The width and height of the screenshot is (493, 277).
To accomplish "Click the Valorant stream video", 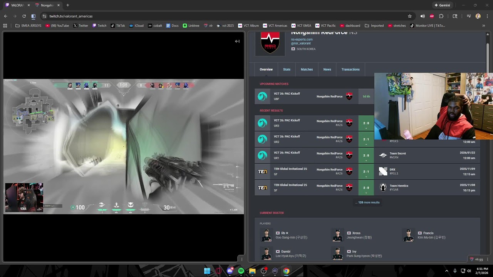I will pyautogui.click(x=124, y=146).
